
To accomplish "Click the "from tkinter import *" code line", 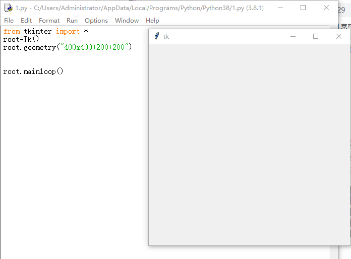I will [46, 31].
